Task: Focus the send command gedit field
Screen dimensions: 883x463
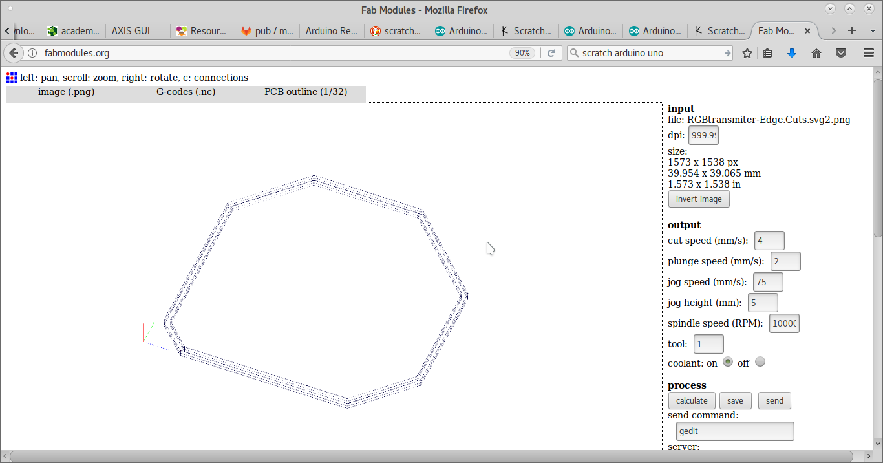Action: click(x=735, y=431)
